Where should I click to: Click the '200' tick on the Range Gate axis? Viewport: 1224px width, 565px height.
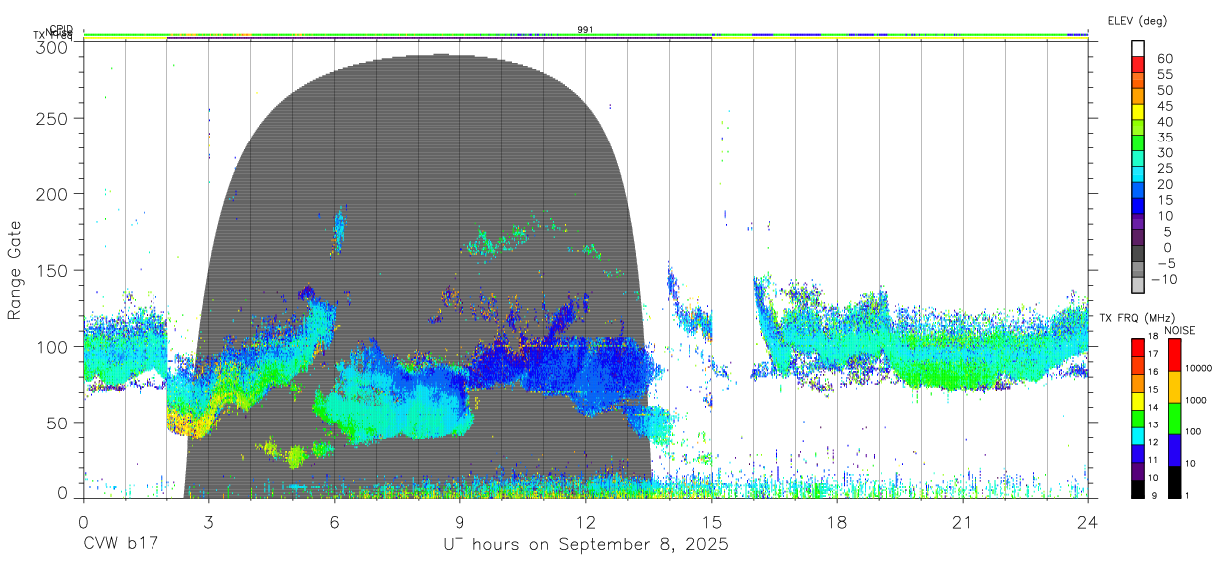(x=51, y=193)
